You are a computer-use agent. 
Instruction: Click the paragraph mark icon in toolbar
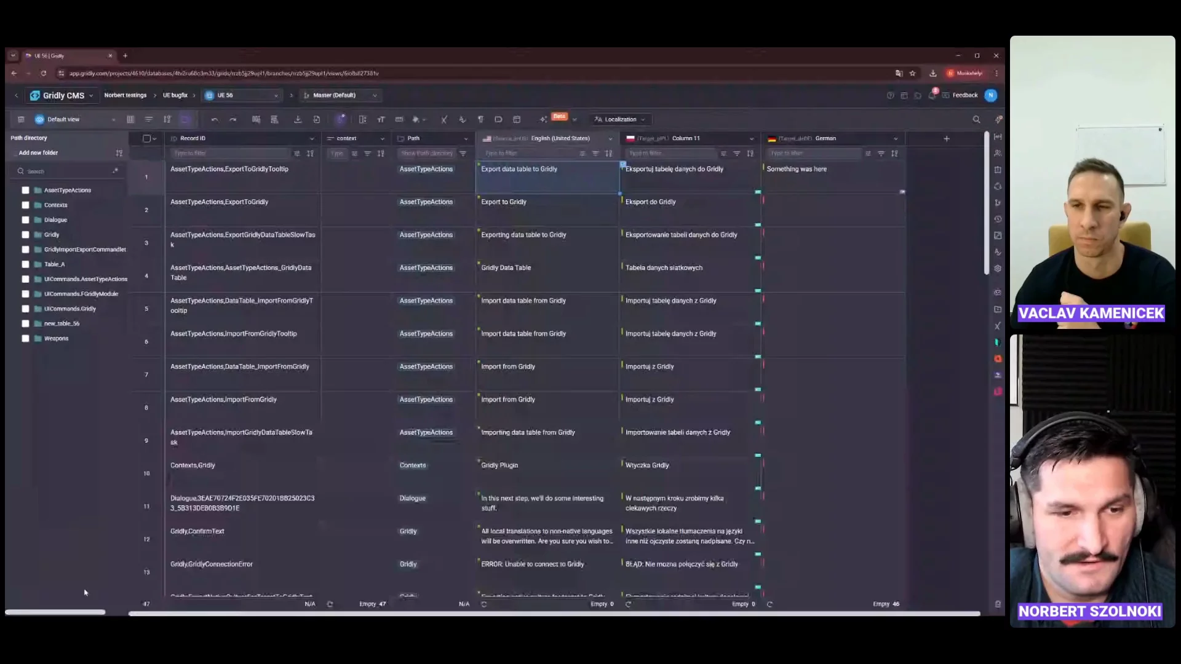480,119
